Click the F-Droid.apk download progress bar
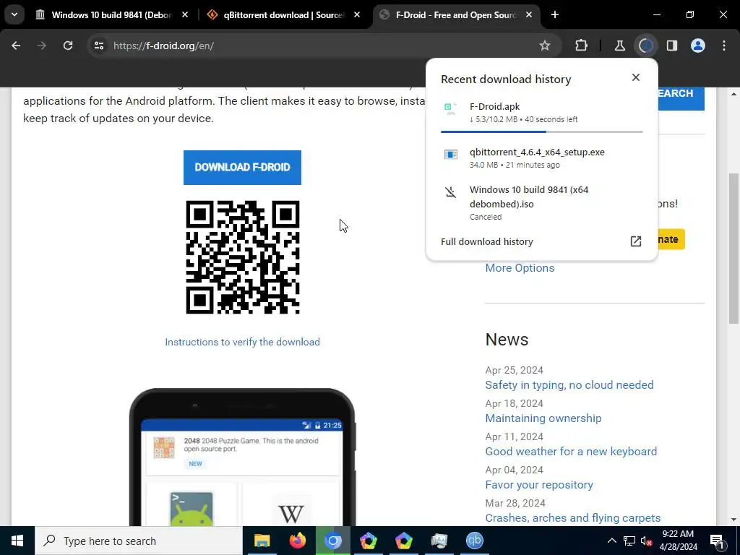Viewport: 740px width, 555px height. coord(542,132)
